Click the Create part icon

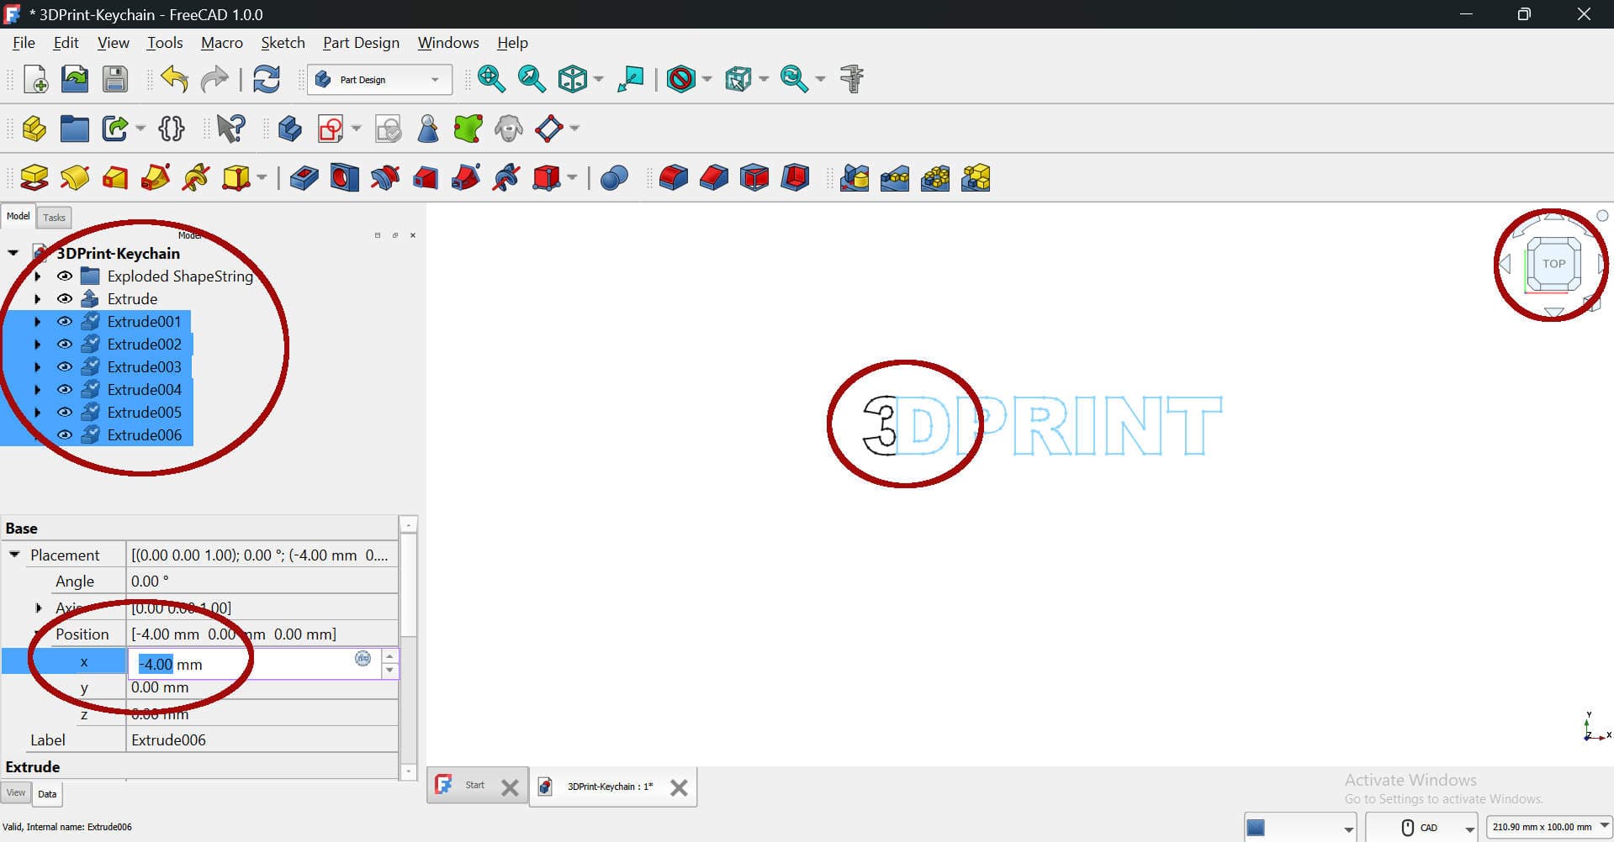[34, 129]
